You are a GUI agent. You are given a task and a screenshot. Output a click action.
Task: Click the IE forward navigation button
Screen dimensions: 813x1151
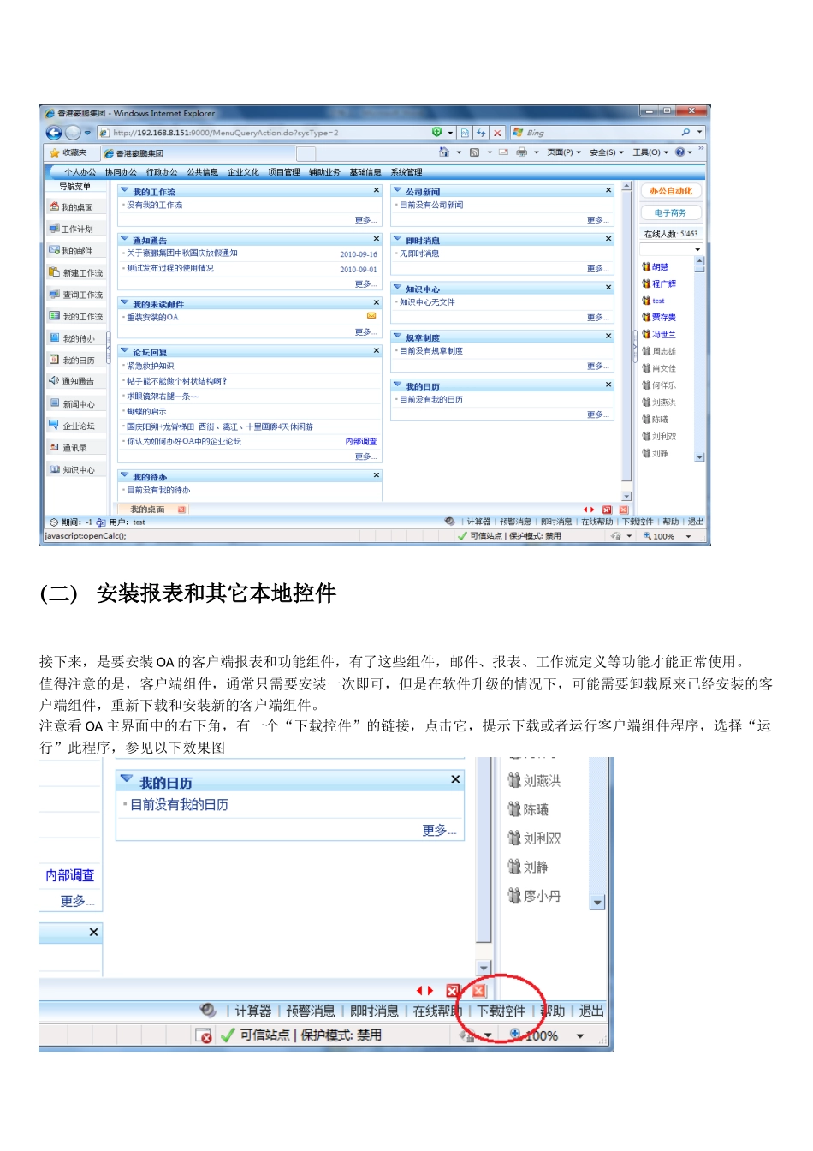73,133
